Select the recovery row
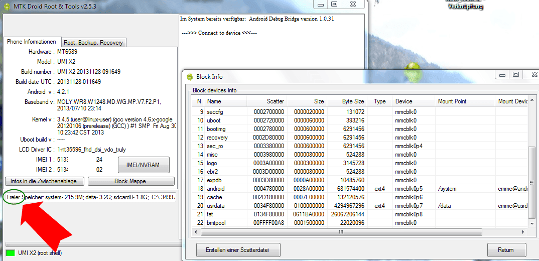Viewport: 539px width, 261px height. click(x=360, y=138)
